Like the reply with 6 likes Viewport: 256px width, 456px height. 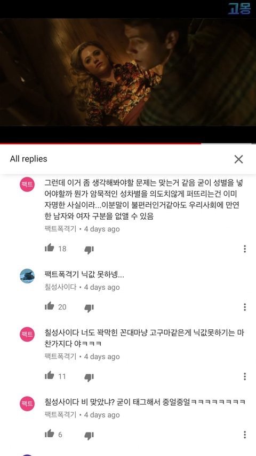[x=50, y=434]
